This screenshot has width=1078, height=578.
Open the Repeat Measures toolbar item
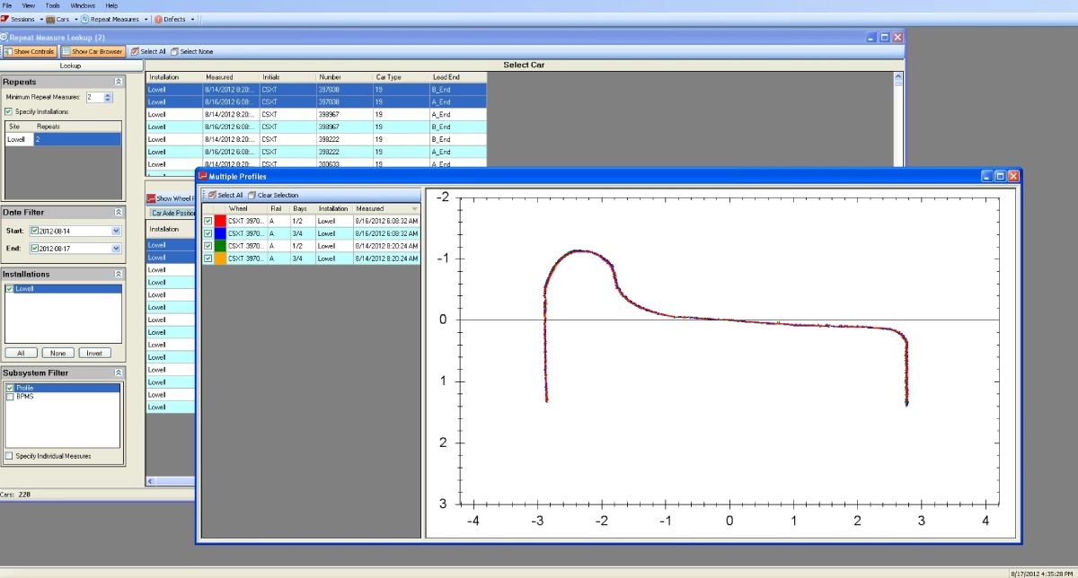click(110, 19)
